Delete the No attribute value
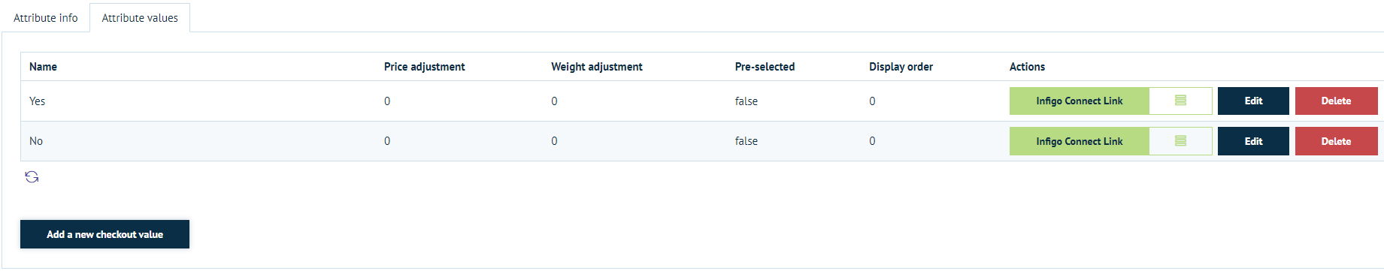Screen dimensions: 1384x277 pyautogui.click(x=1336, y=141)
